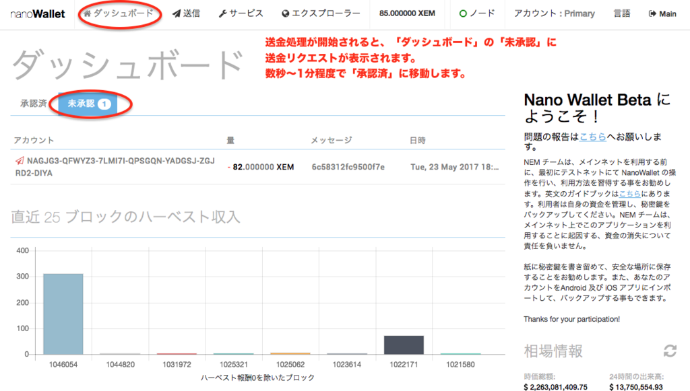Switch to the 承認済 tab
The height and width of the screenshot is (391, 690).
pyautogui.click(x=34, y=104)
